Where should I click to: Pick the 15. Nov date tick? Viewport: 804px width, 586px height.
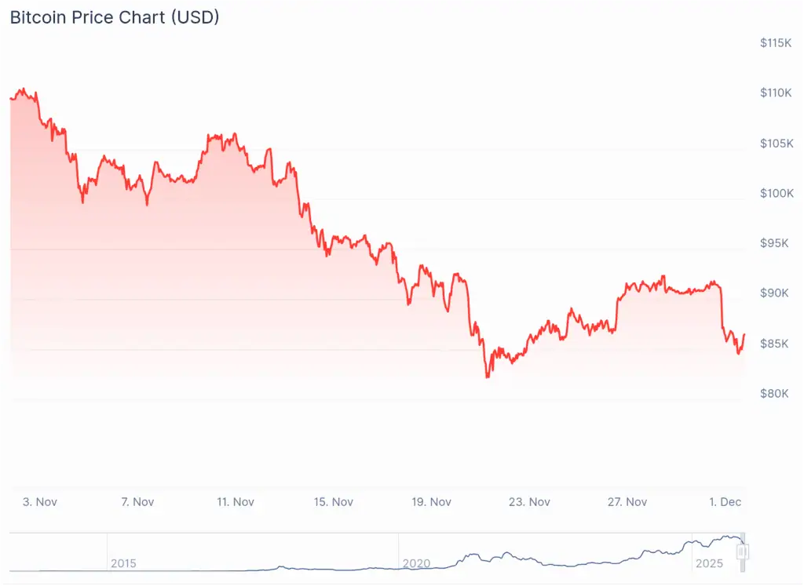click(x=333, y=502)
